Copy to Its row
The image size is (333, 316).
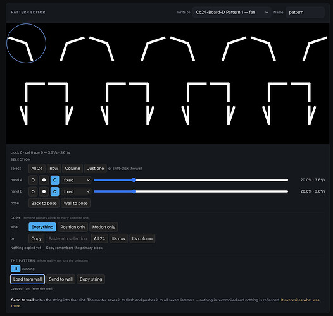pos(118,239)
